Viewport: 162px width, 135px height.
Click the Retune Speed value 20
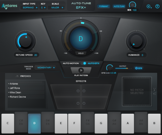point(36,55)
